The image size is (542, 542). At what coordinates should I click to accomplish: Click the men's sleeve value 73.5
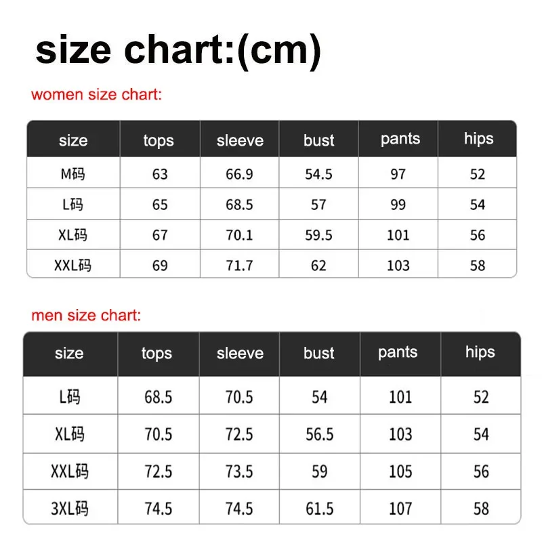pyautogui.click(x=239, y=472)
